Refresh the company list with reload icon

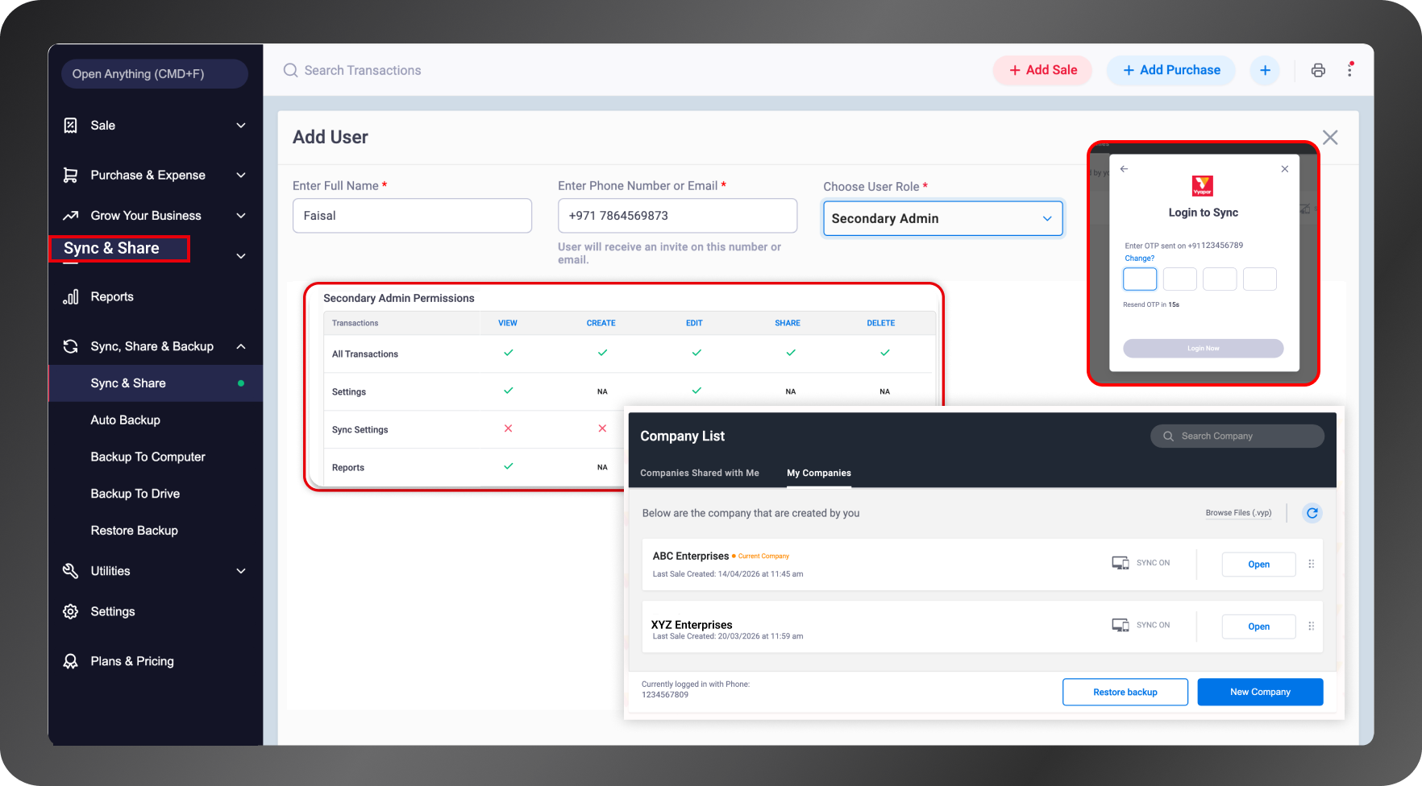click(x=1312, y=513)
